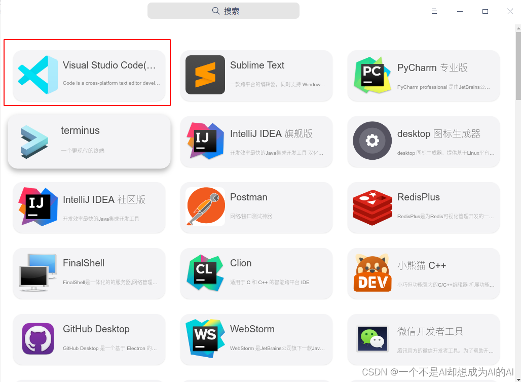Image resolution: width=521 pixels, height=382 pixels.
Task: Select the IntelliJ IDEA 社区版 title
Action: [x=104, y=199]
